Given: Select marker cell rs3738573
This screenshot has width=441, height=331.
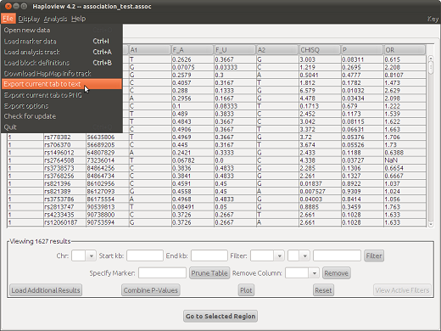Looking at the screenshot, I should coord(64,168).
